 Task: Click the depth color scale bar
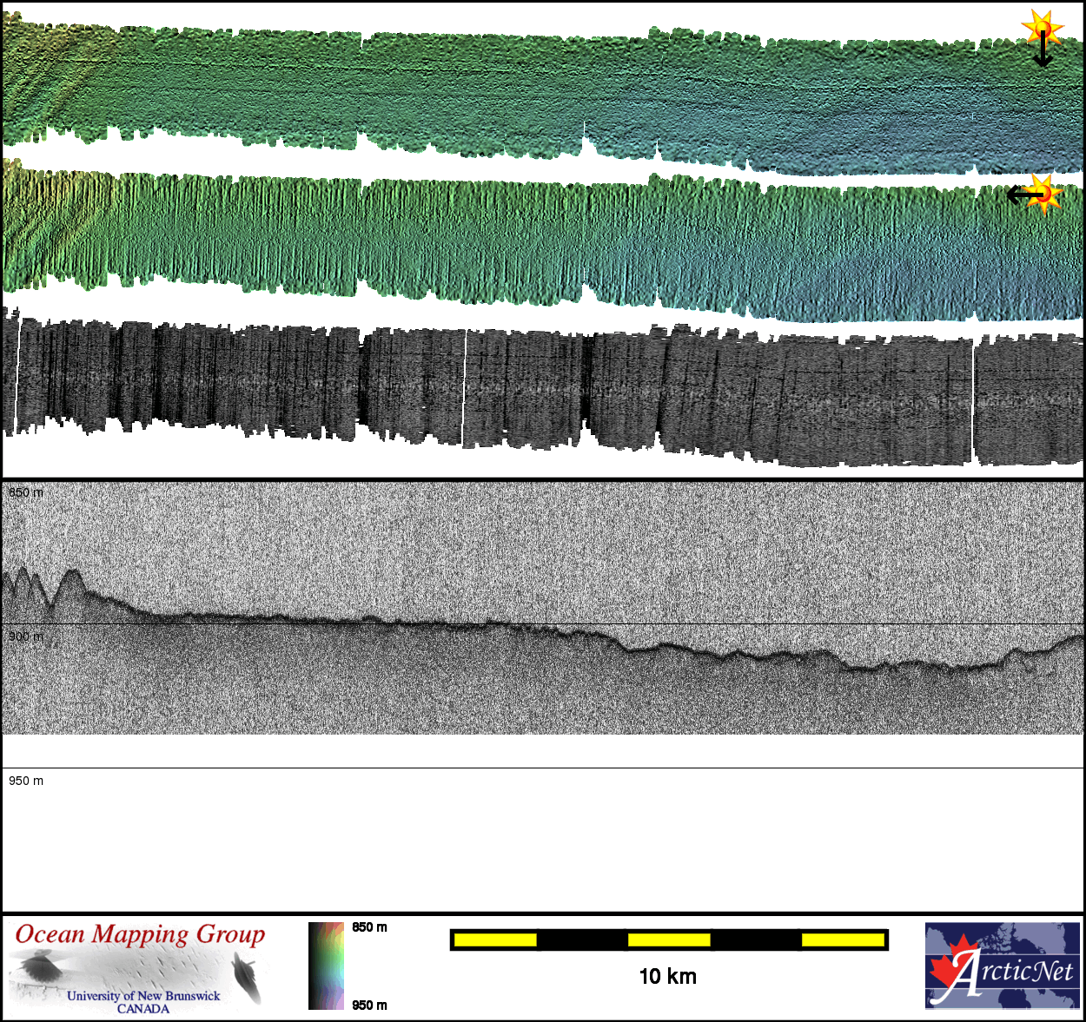326,966
